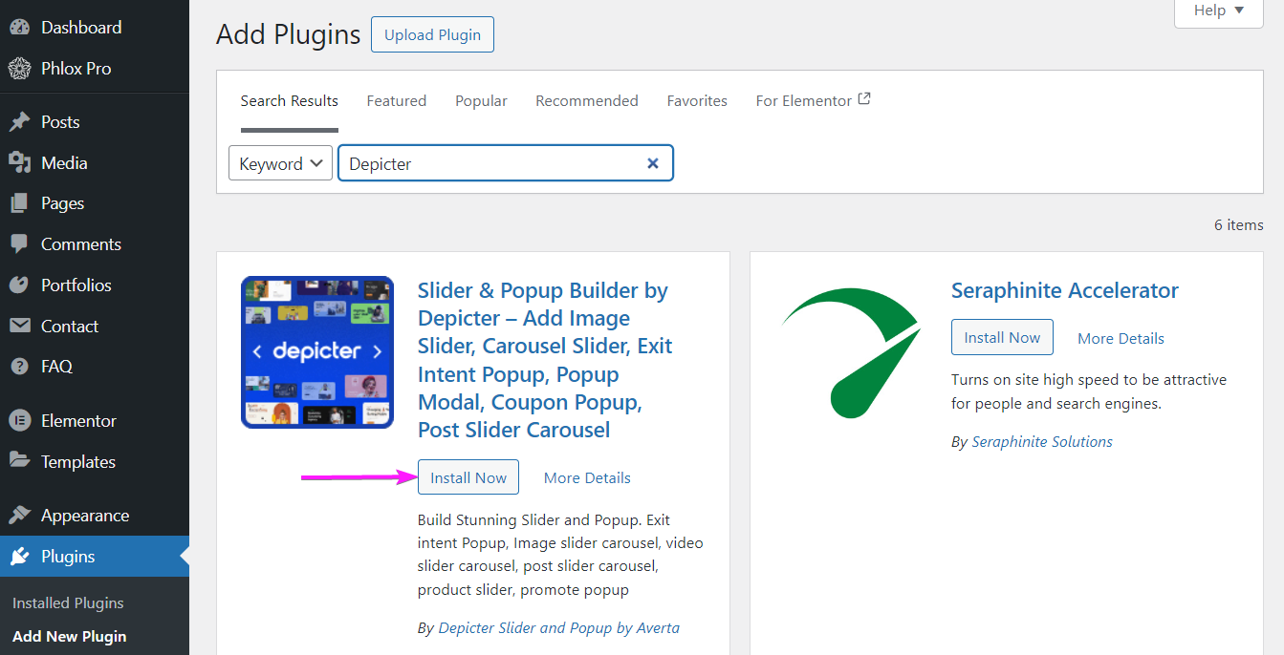The height and width of the screenshot is (655, 1284).
Task: Click the Contact envelope icon
Action: pos(19,327)
